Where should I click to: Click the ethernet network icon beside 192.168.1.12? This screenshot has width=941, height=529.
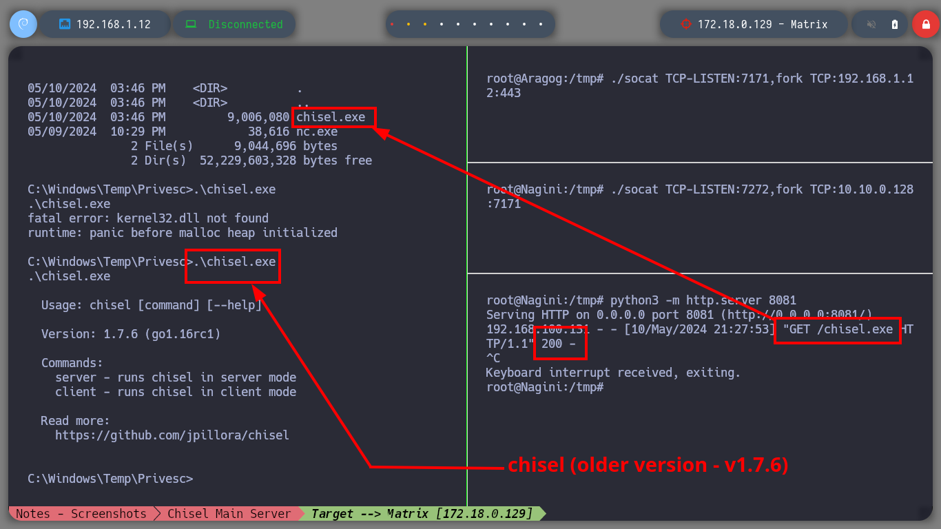[65, 24]
